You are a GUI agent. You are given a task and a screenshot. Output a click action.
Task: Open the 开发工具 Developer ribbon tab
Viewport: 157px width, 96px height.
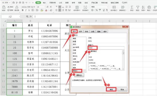pyautogui.click(x=94, y=3)
